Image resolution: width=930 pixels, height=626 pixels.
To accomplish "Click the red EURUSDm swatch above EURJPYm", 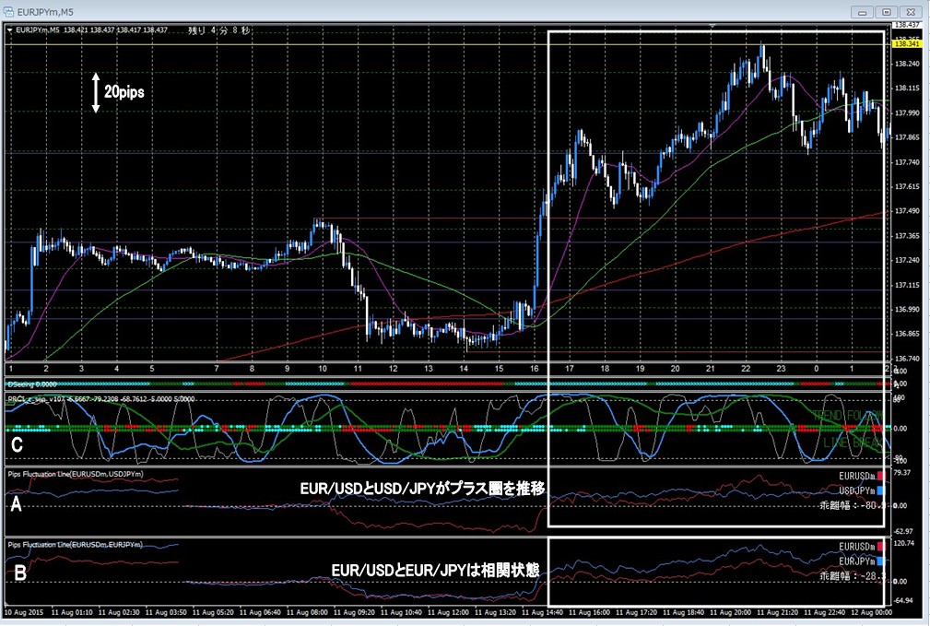I will click(881, 547).
